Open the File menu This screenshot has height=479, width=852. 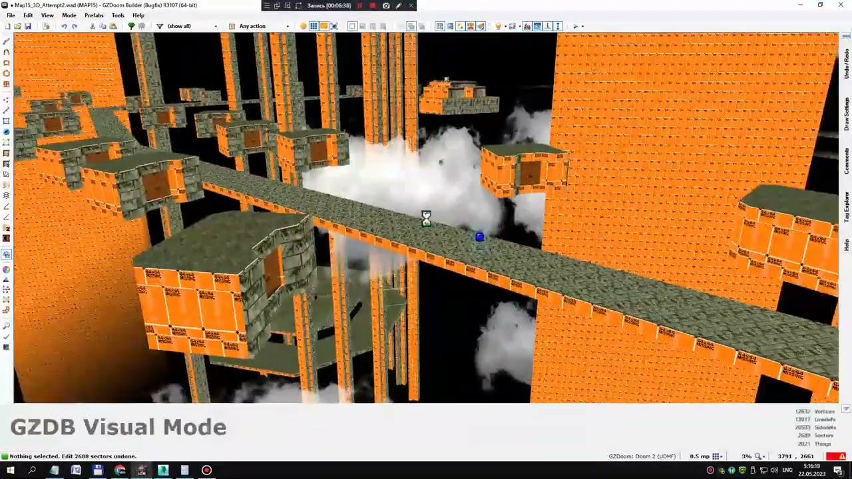[11, 15]
